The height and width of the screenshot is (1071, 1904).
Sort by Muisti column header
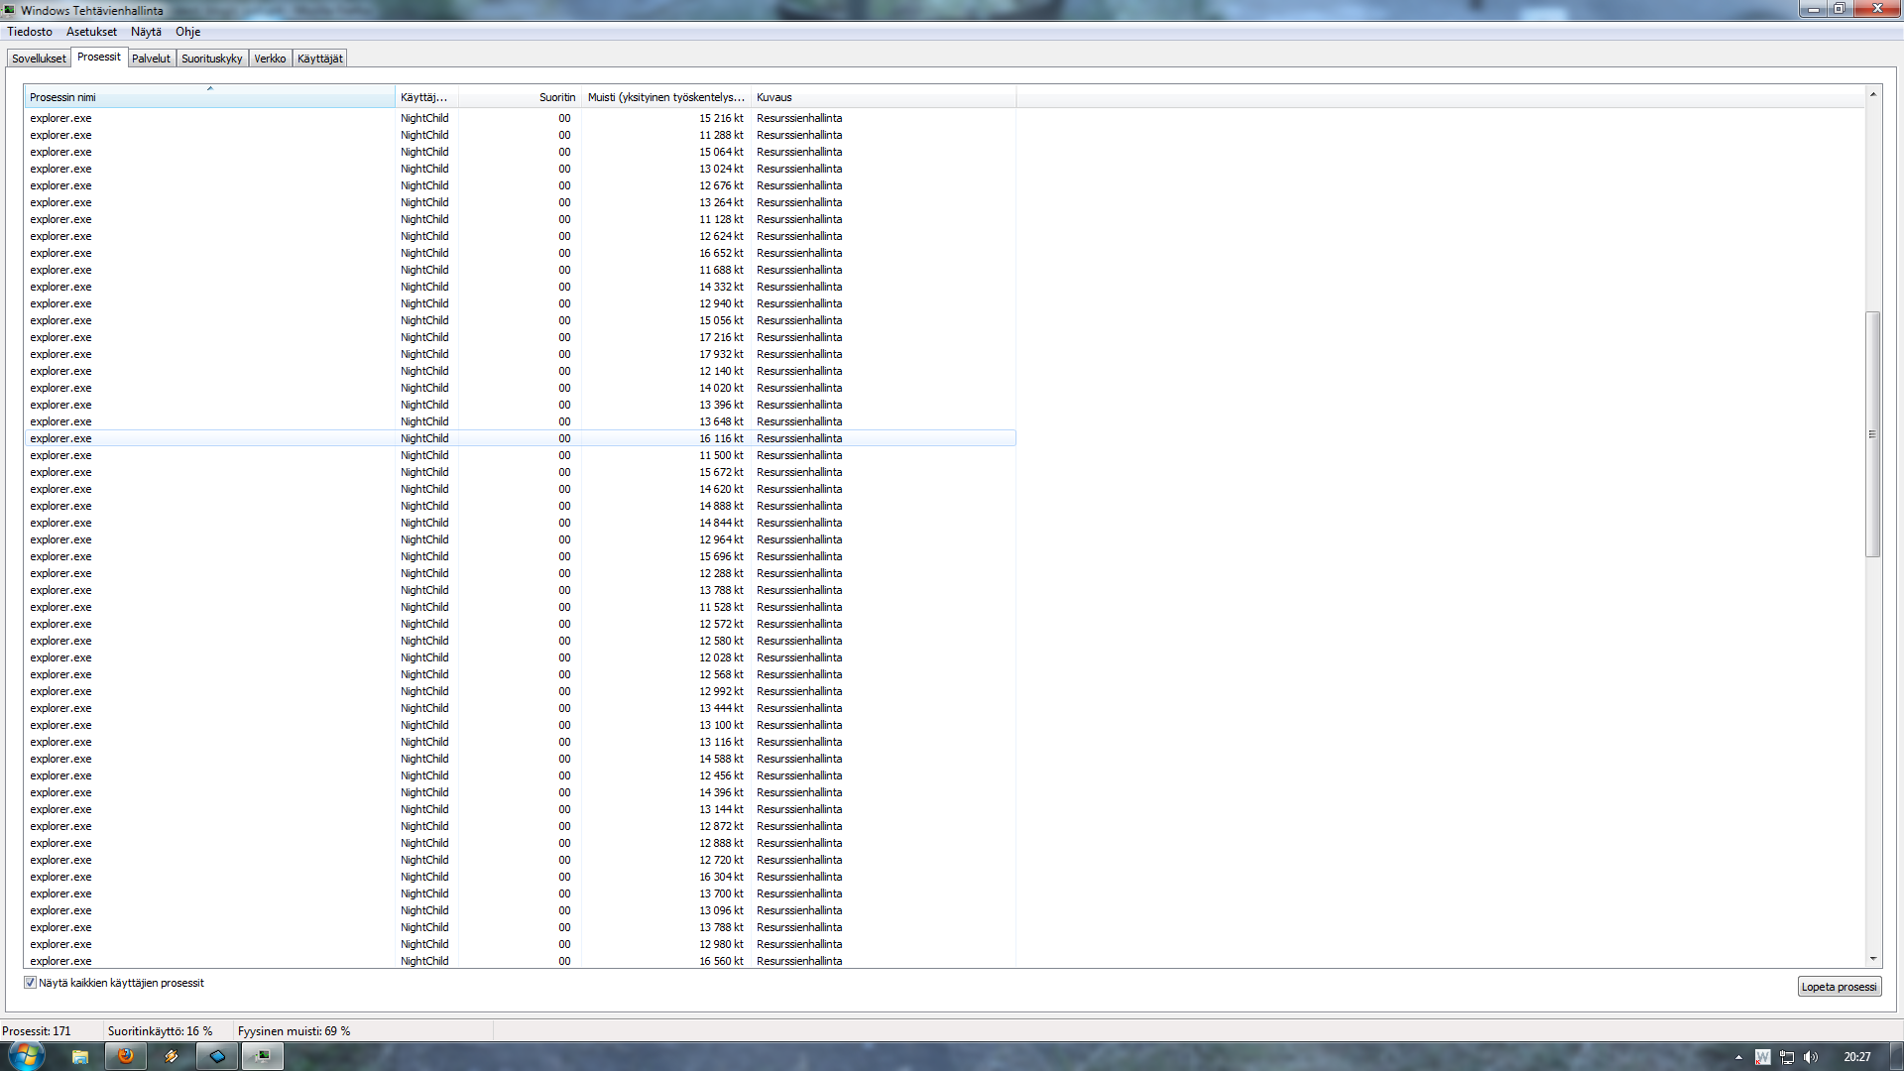click(664, 97)
